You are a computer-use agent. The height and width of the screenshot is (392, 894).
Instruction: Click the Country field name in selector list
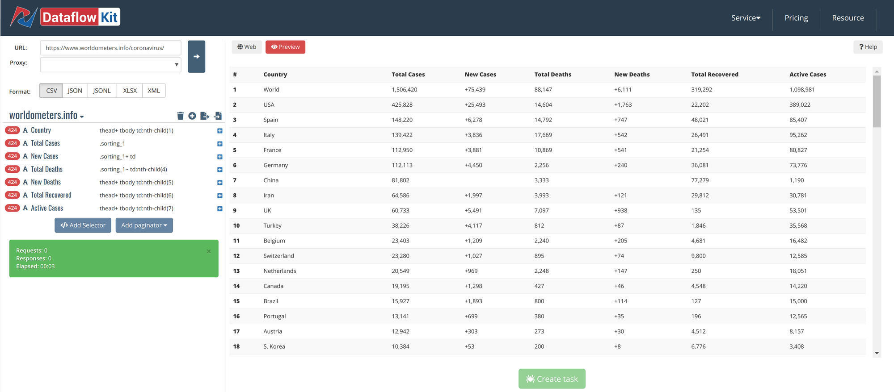point(41,130)
